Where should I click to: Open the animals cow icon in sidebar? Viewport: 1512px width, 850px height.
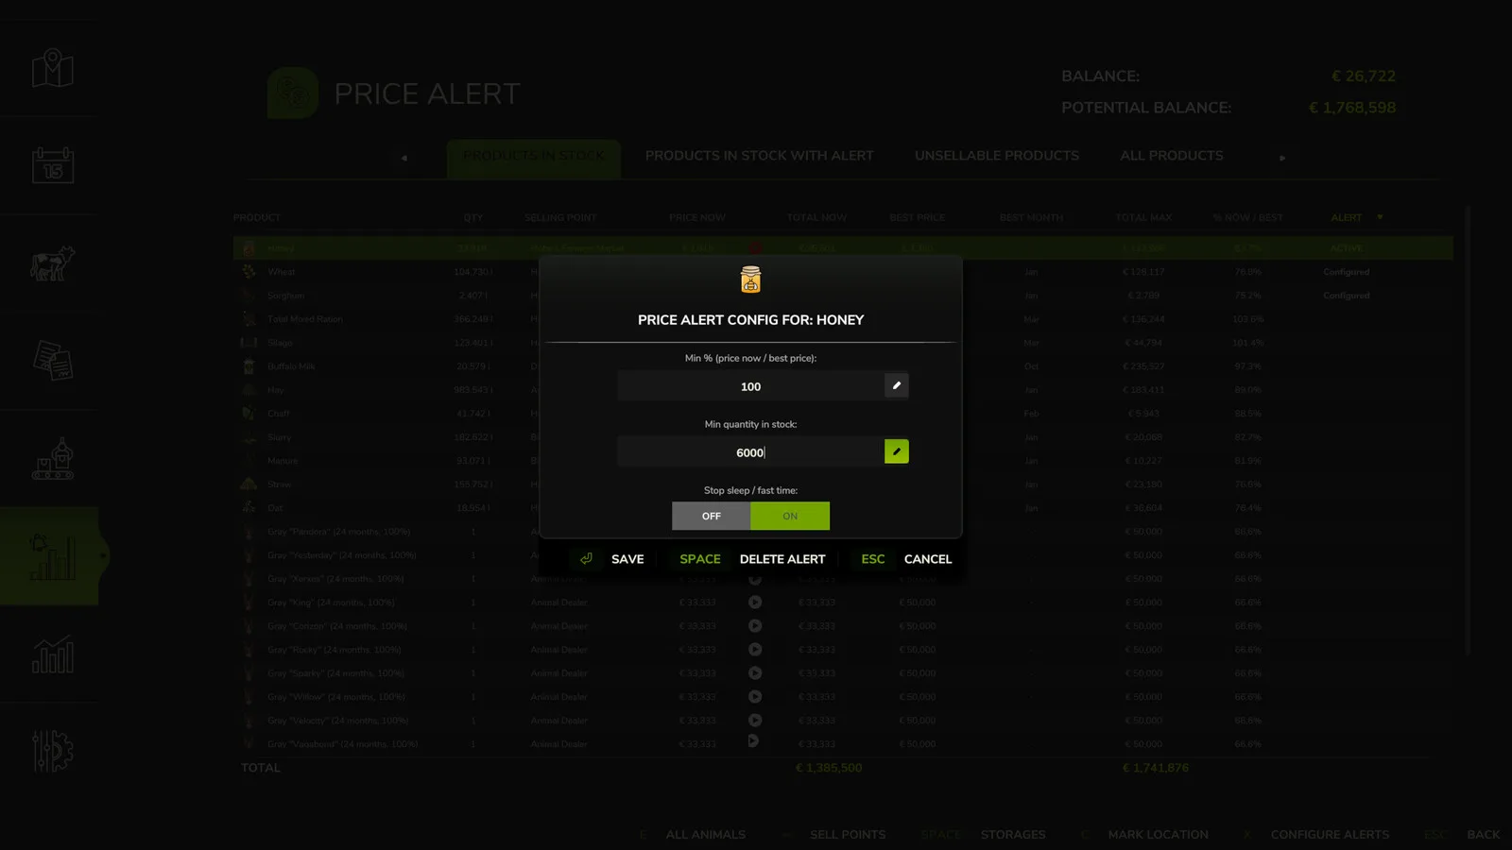[x=52, y=263]
